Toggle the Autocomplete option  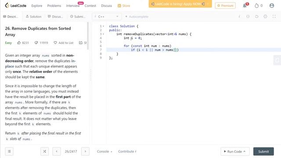tap(137, 17)
